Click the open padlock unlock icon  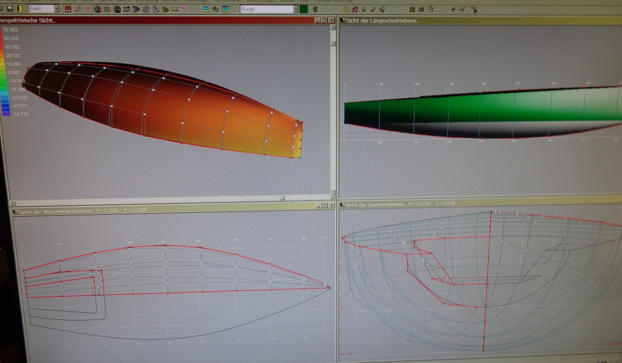click(x=373, y=10)
